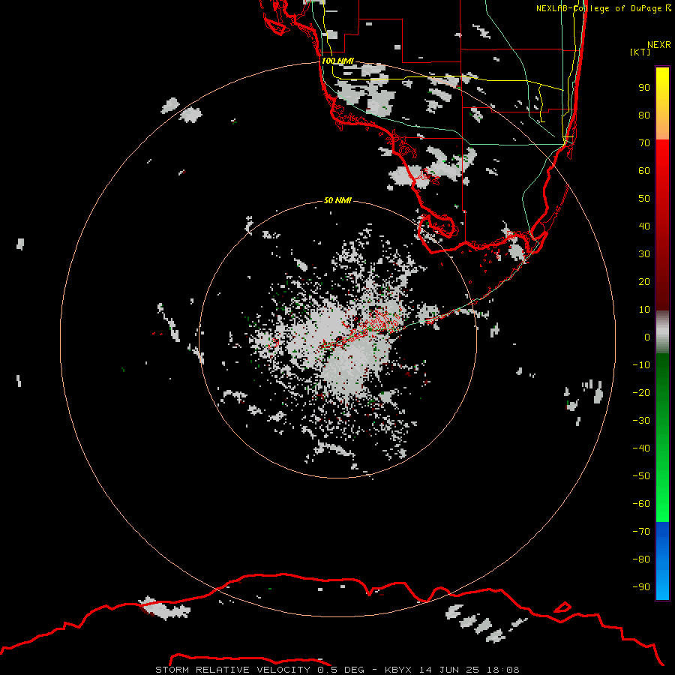Click the '100 NMI' range ring label
675x675 pixels.
337,61
